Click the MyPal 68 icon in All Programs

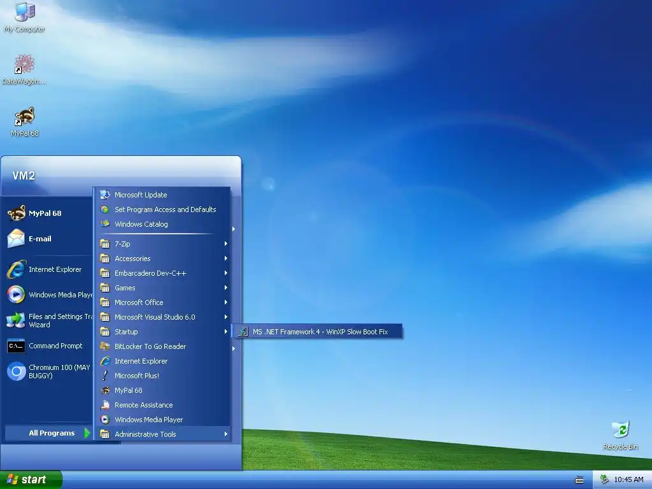point(105,390)
